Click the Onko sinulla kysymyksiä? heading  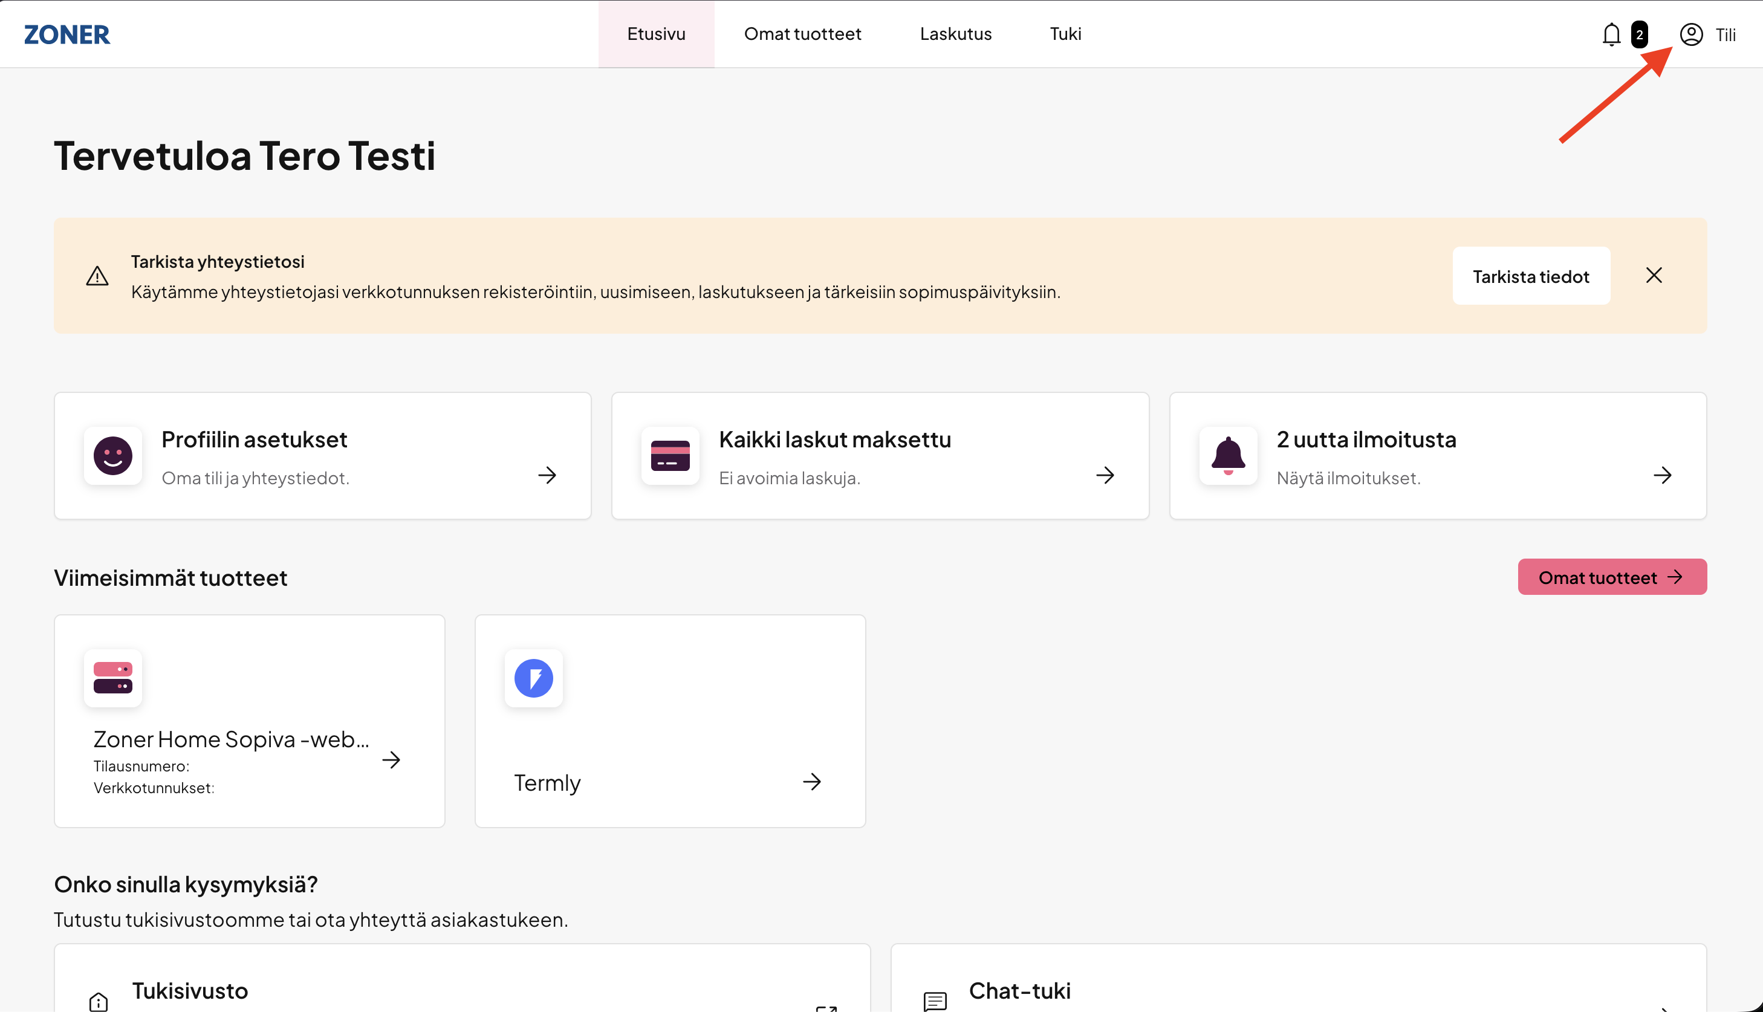(186, 884)
